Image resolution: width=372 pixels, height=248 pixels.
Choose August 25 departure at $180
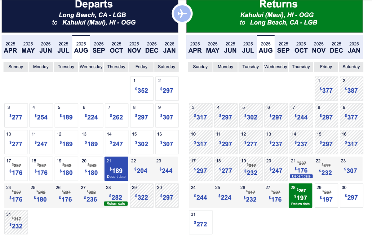pos(41,196)
